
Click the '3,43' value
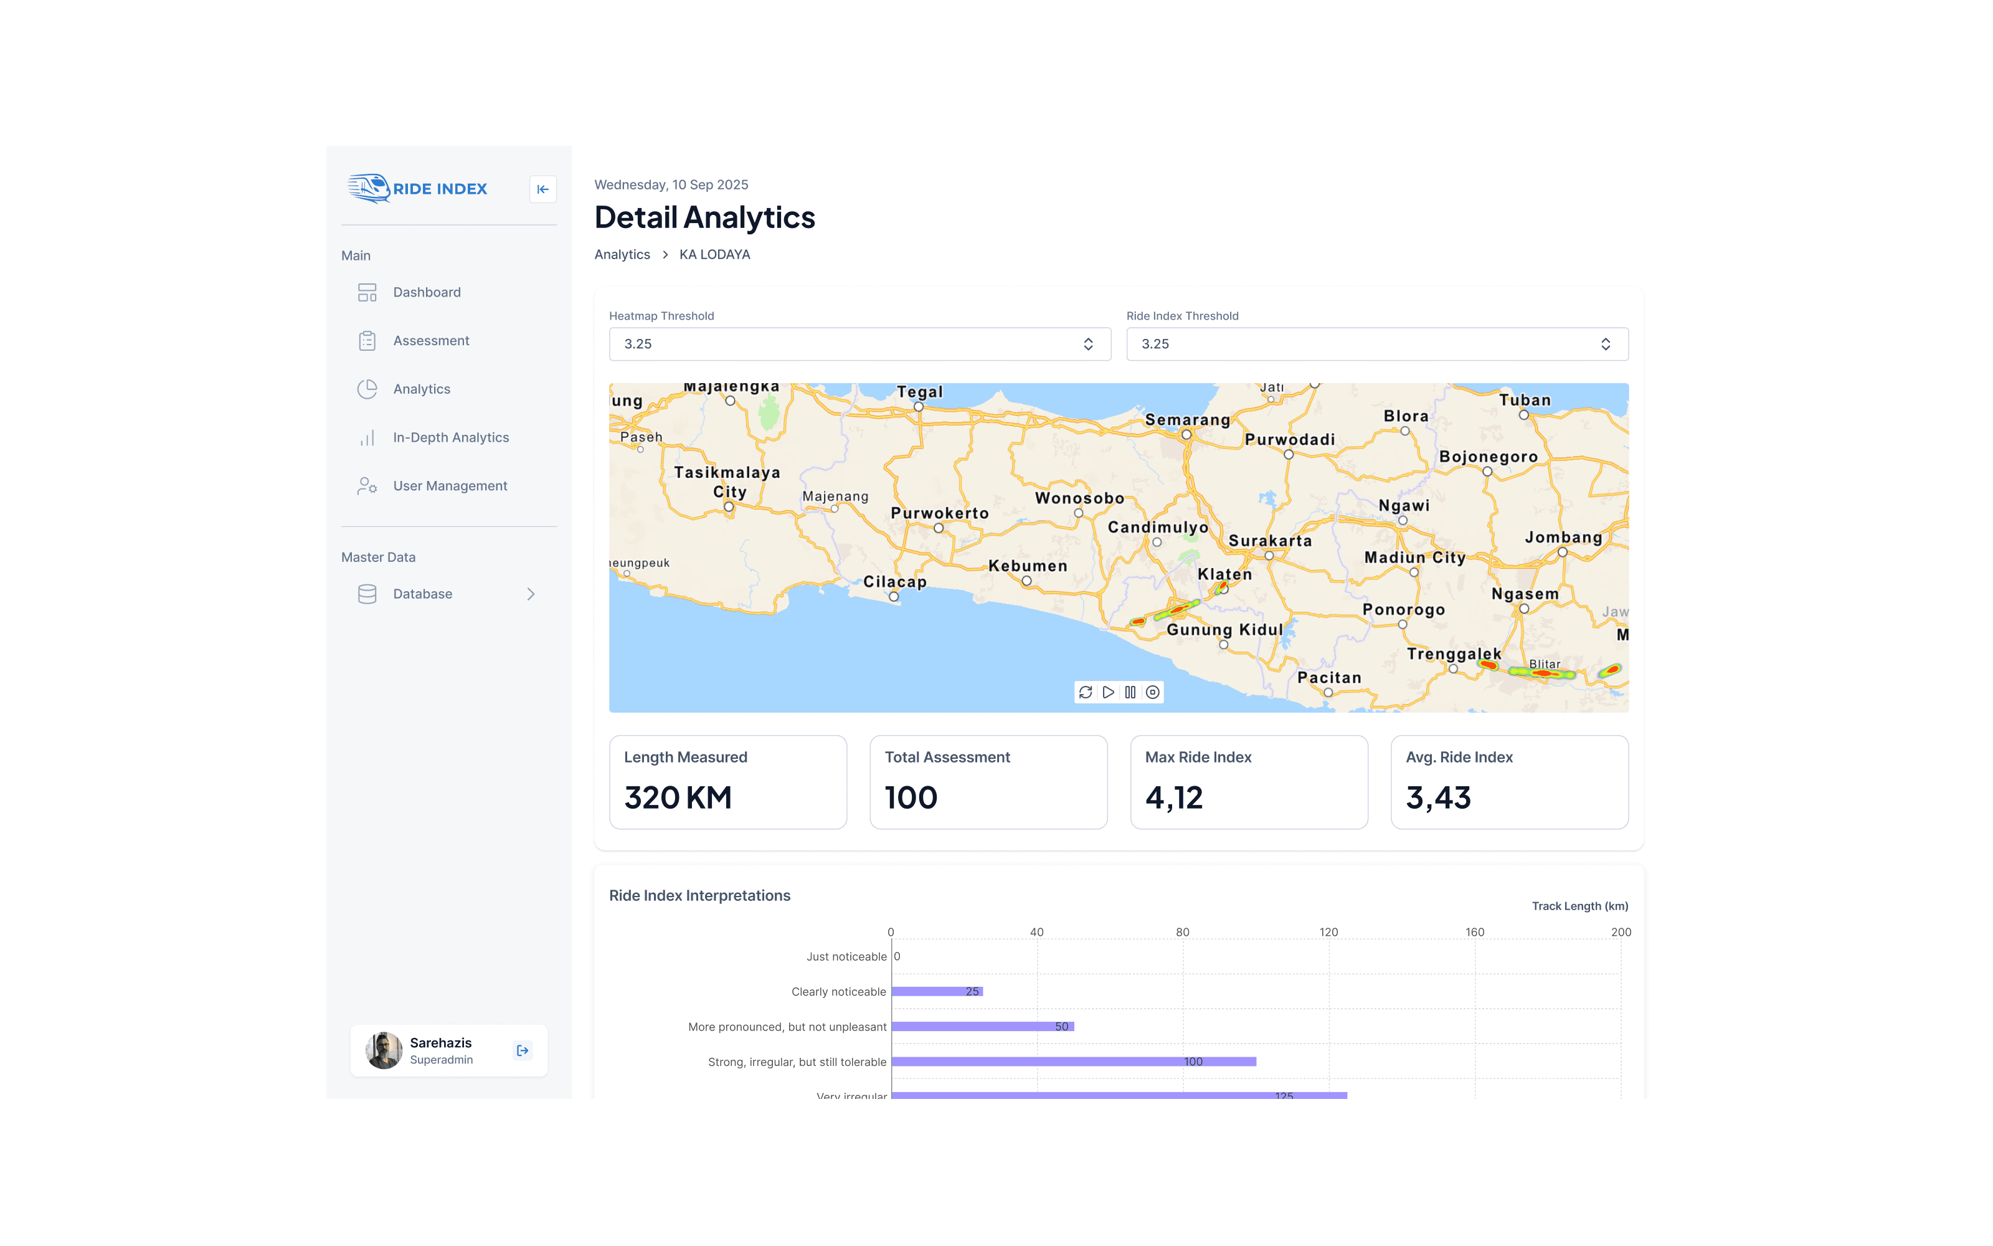click(x=1438, y=797)
